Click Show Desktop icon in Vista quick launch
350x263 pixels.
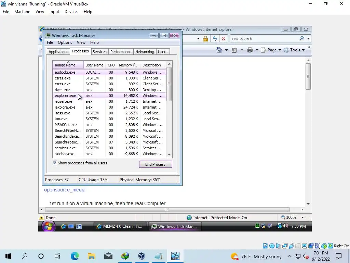point(71,226)
